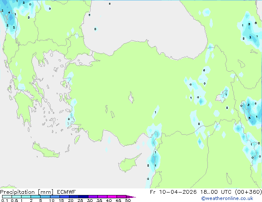
Task: Click the 30–35 mm purple legend swatch
Action: pyautogui.click(x=93, y=197)
